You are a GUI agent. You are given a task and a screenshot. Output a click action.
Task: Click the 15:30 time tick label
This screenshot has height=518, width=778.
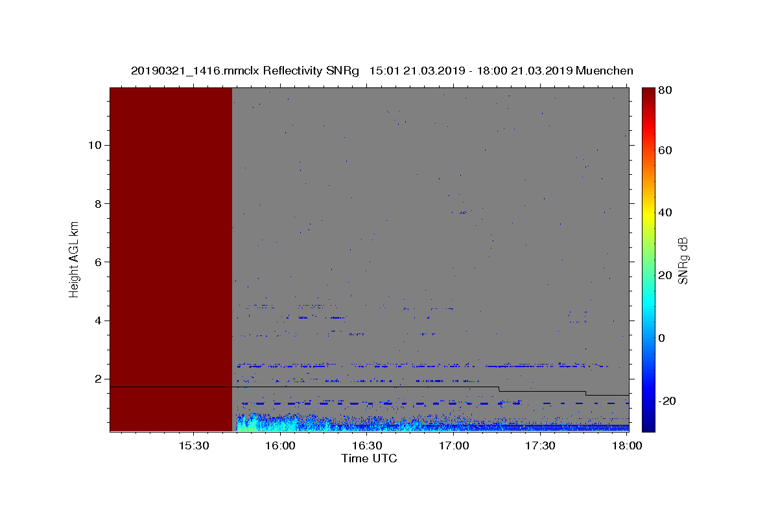pyautogui.click(x=193, y=445)
